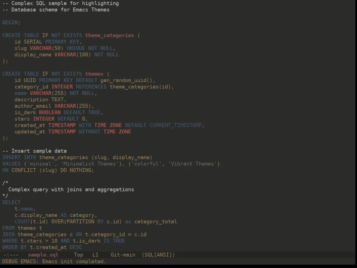Click the SELECT keyword
The image size is (357, 268).
click(x=11, y=202)
